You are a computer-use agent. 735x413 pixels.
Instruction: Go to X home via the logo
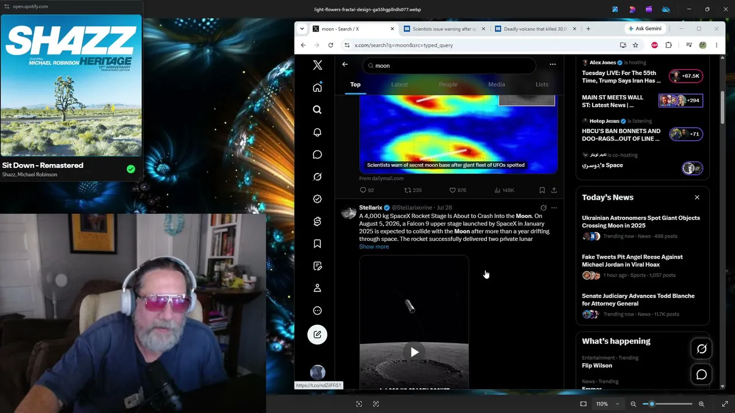pyautogui.click(x=318, y=65)
